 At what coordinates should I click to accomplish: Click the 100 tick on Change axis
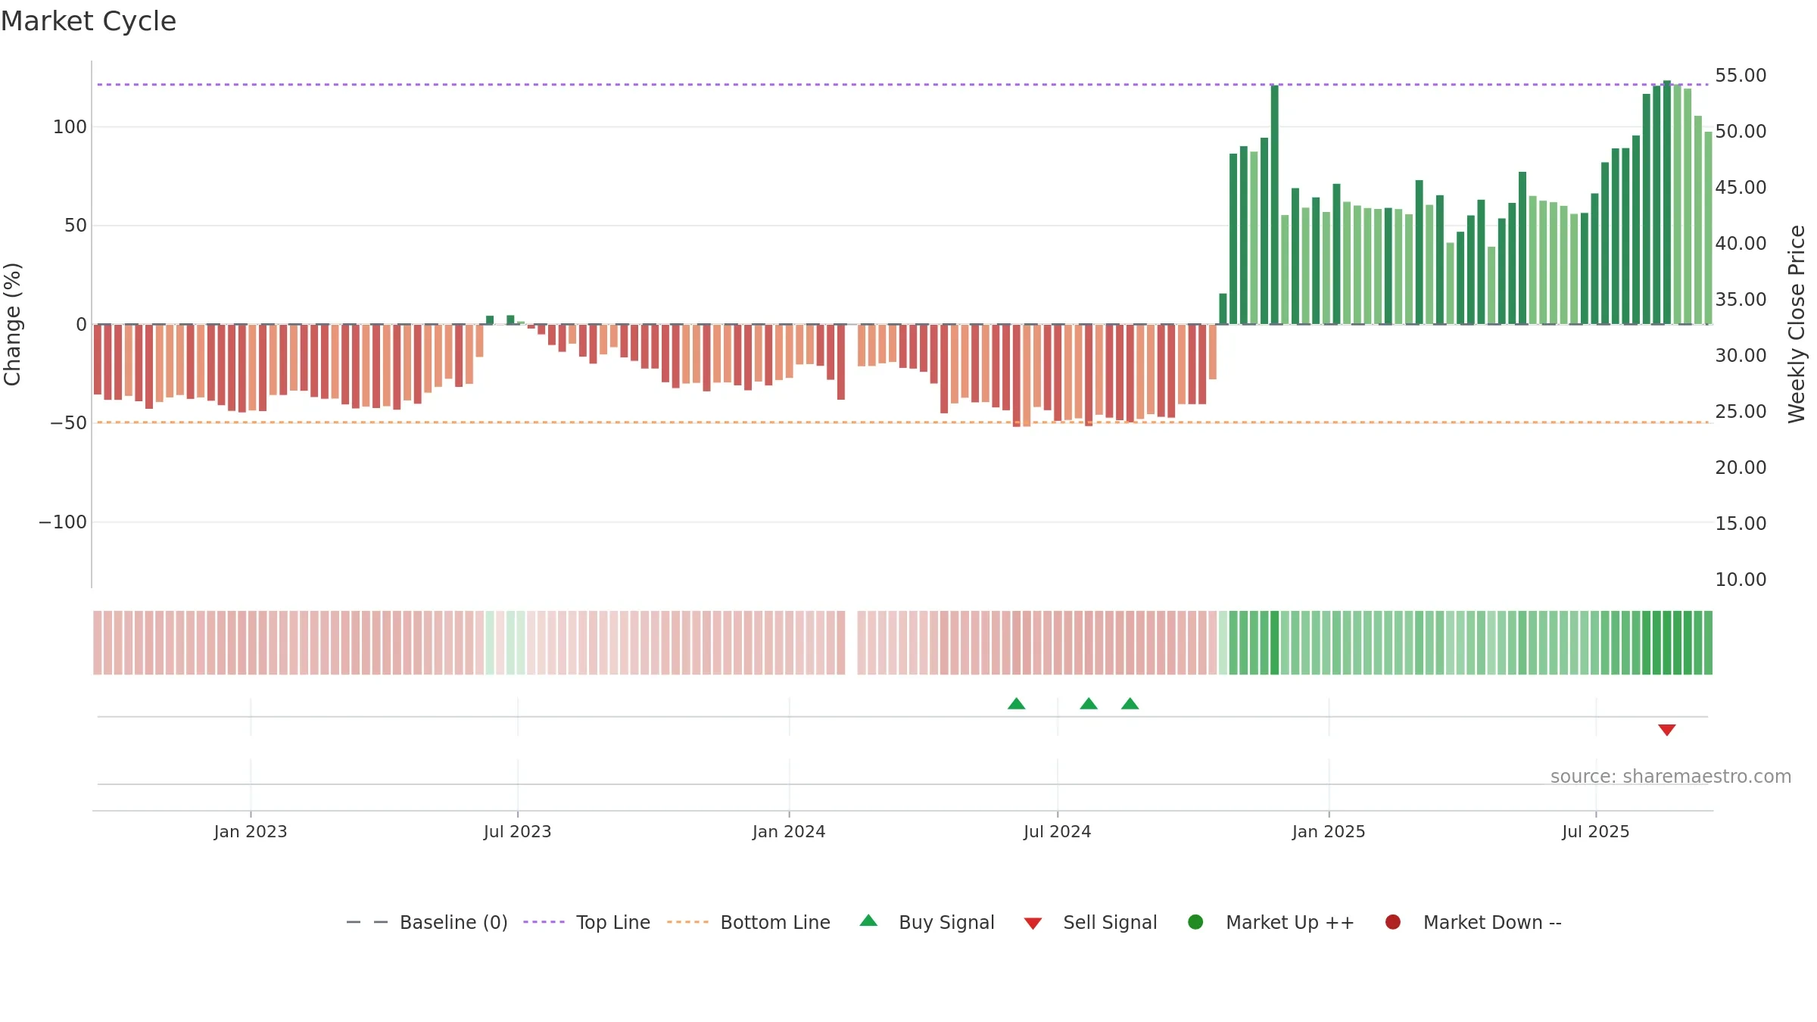pyautogui.click(x=70, y=127)
